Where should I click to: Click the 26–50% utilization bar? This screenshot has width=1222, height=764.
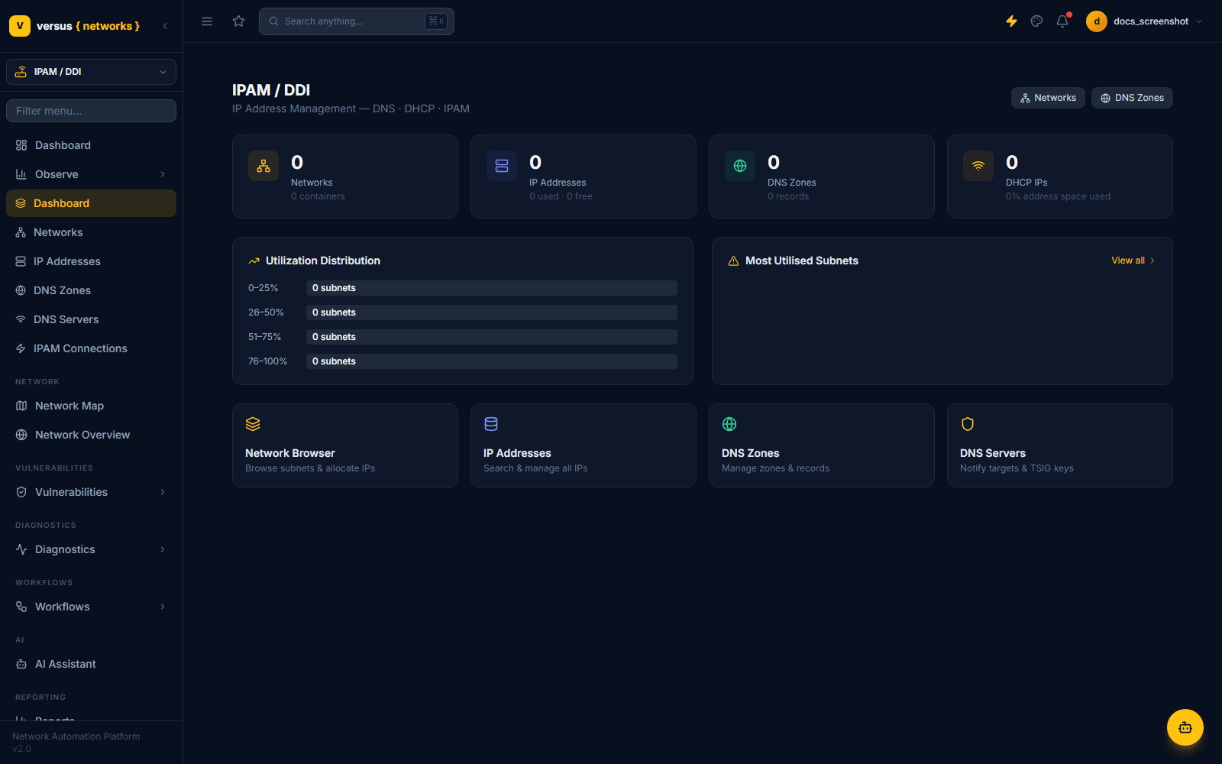(492, 312)
